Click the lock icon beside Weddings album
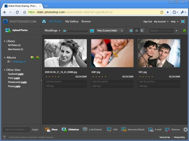Viewport: 189px width, 141px height. [x=9, y=62]
